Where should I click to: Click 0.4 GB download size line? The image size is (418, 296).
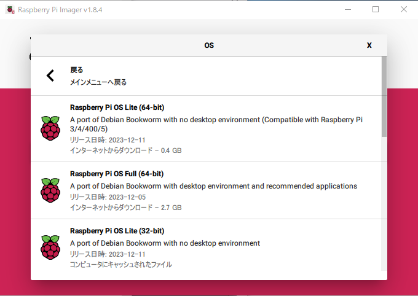pos(125,150)
